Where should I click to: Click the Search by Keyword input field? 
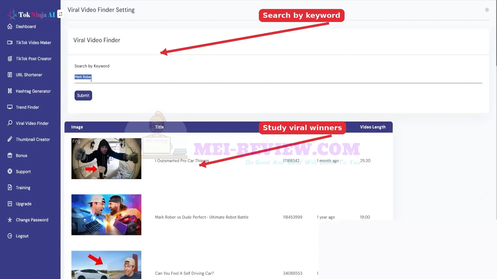pyautogui.click(x=278, y=77)
